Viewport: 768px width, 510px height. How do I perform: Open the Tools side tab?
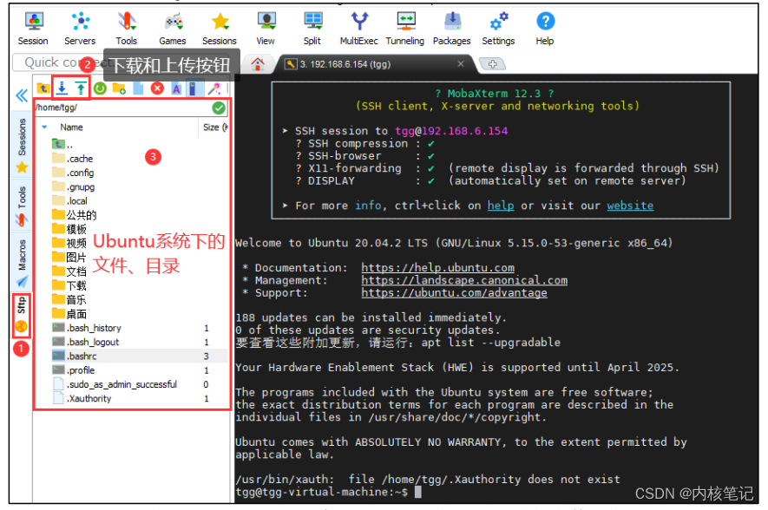tap(22, 206)
